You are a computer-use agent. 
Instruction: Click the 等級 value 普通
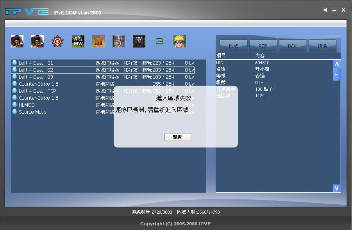pos(260,76)
